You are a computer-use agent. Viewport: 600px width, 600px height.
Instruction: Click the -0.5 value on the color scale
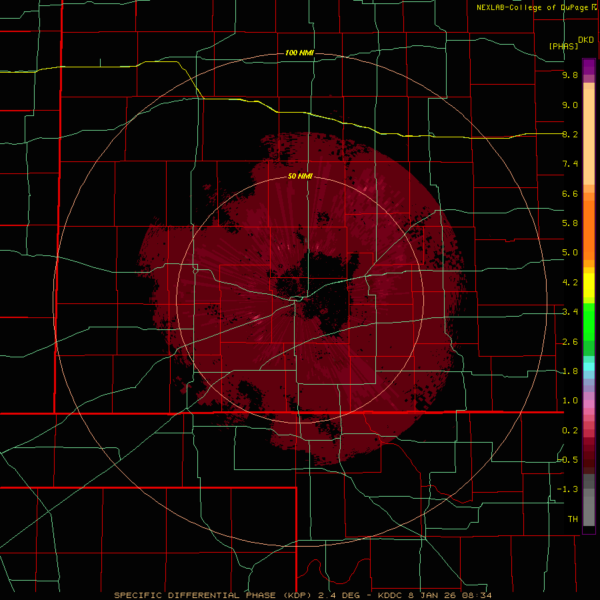click(x=568, y=460)
